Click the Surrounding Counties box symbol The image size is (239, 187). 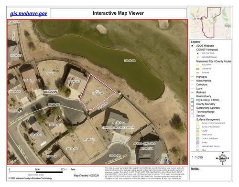pos(193,108)
